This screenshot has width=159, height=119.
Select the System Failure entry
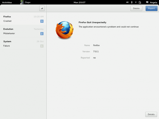(x=23, y=44)
